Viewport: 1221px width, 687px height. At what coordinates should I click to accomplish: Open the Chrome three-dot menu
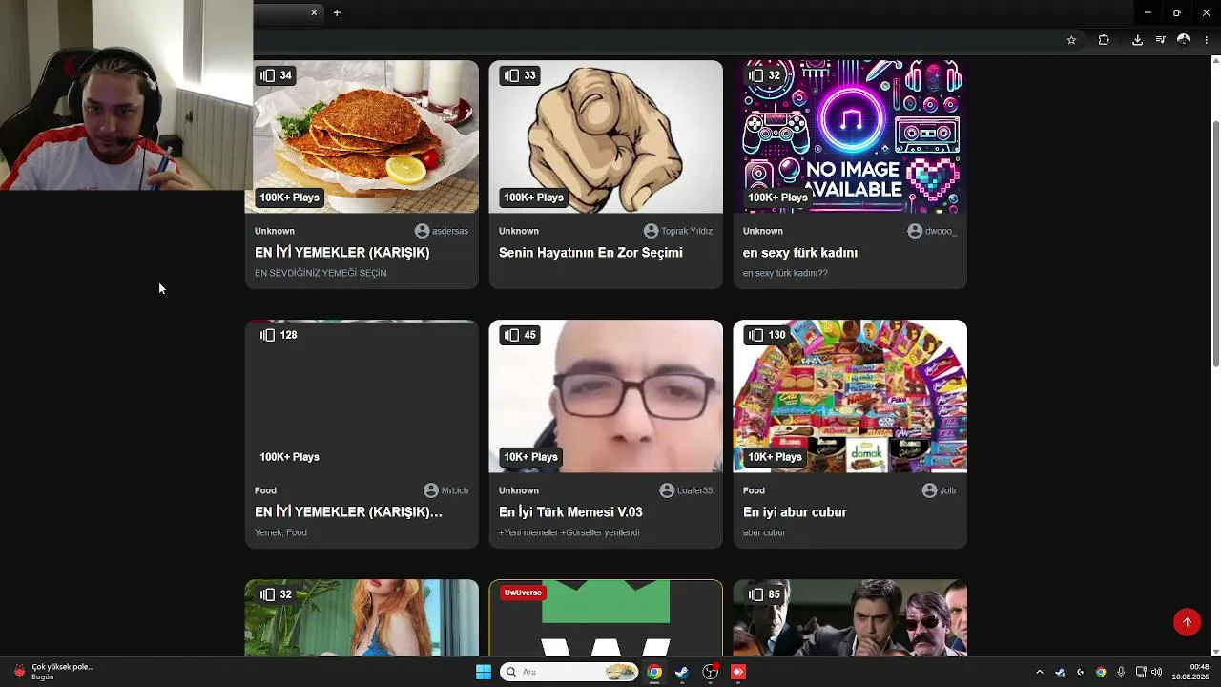click(1207, 40)
